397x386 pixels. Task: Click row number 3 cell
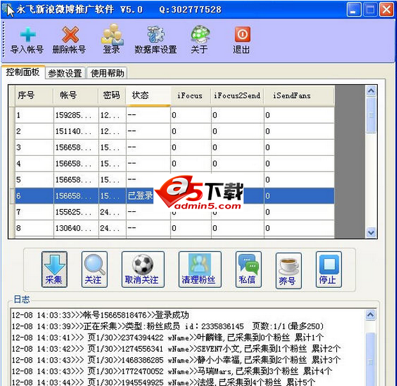click(34, 147)
